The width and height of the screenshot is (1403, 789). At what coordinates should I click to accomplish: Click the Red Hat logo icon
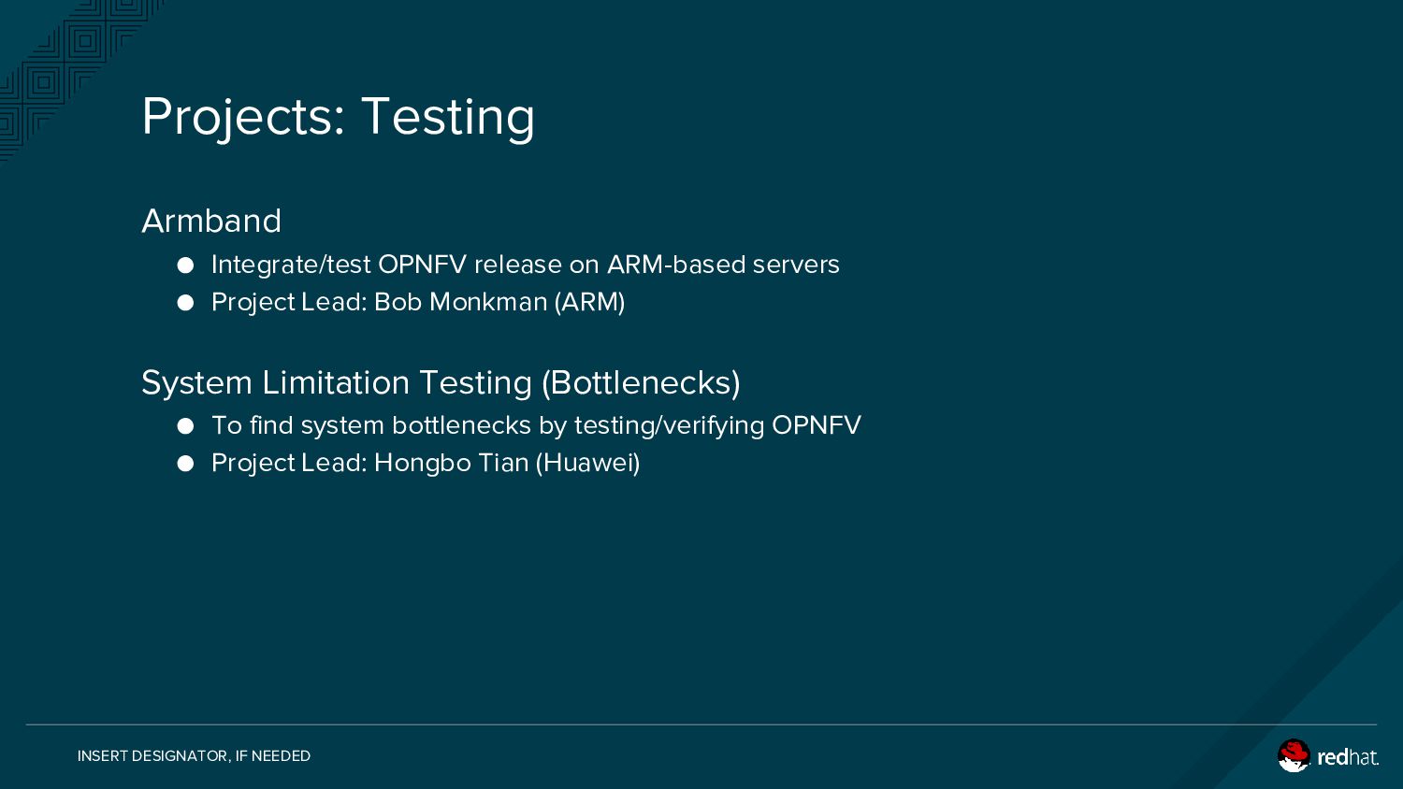coord(1295,755)
